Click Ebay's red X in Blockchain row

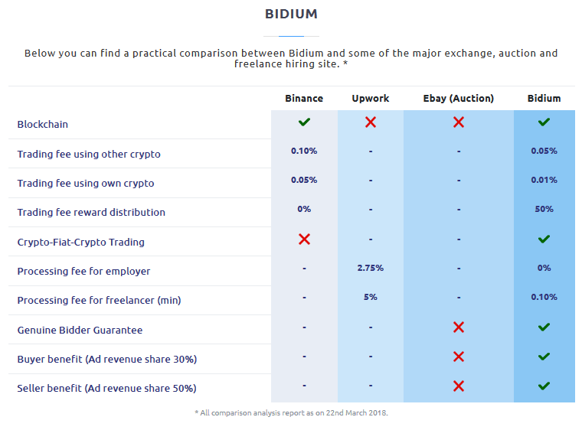[x=459, y=122]
